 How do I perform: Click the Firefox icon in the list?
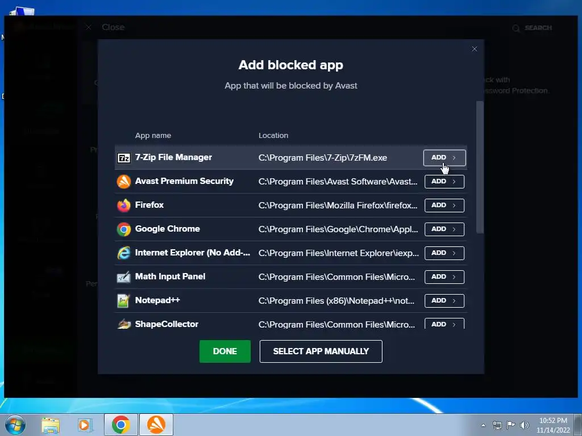[124, 206]
